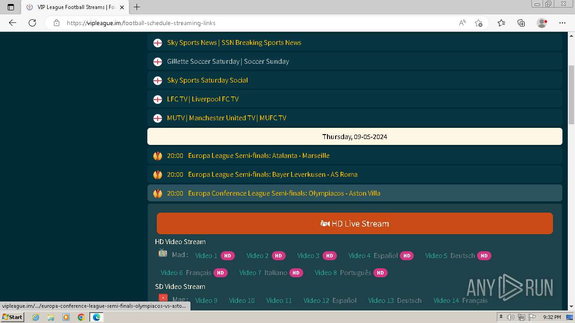Open Video 4 Español HD stream

(x=381, y=256)
